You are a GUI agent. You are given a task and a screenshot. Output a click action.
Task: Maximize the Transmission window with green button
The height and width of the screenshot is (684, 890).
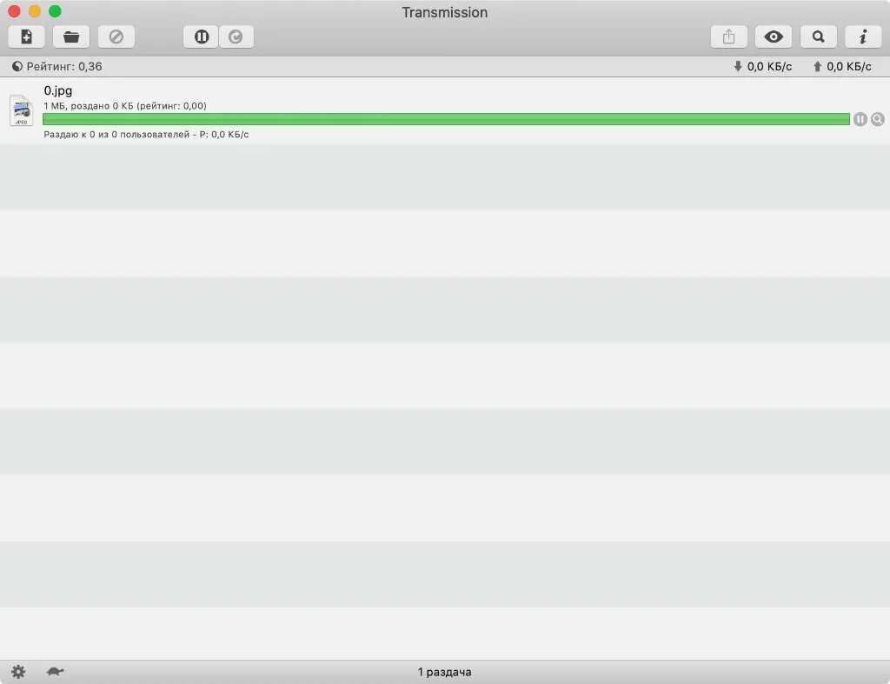(55, 11)
